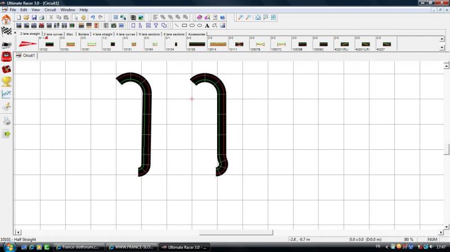450x252 pixels.
Task: Switch to the 2 lane curves tab
Action: coord(53,34)
